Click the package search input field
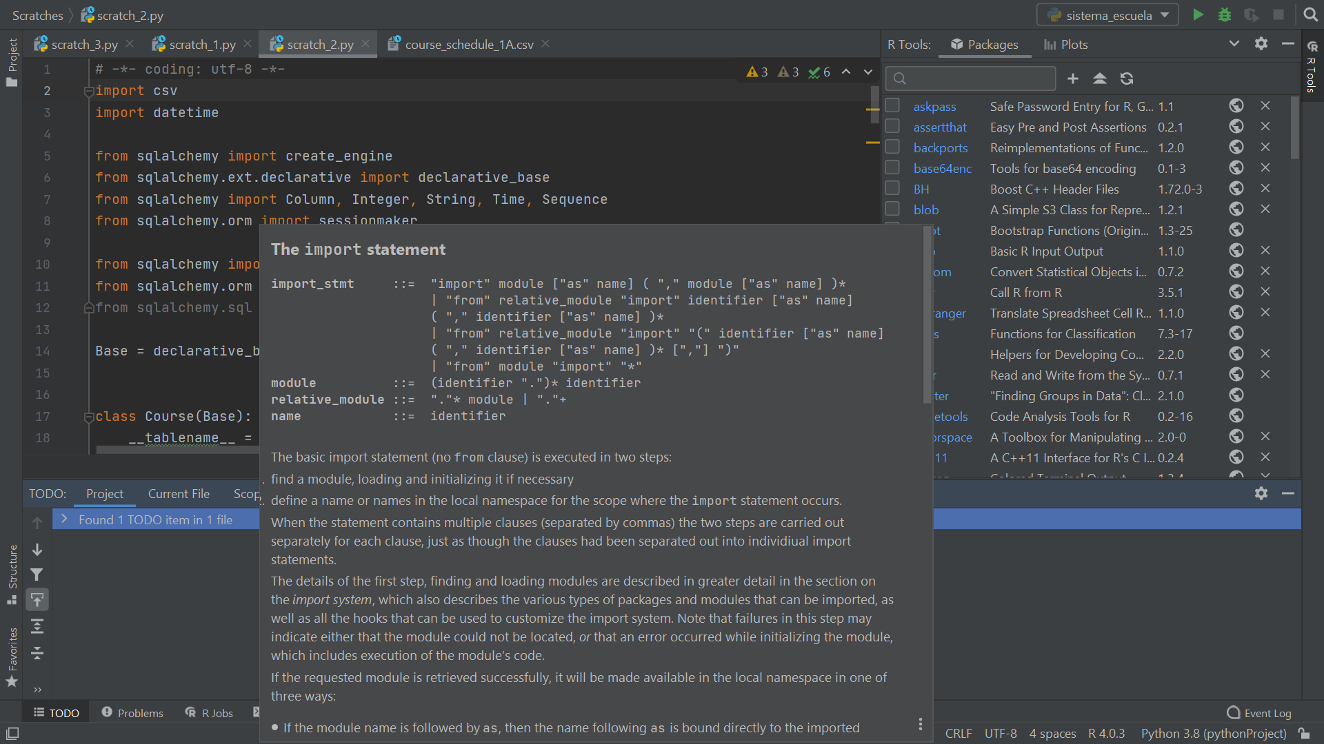 pos(970,78)
